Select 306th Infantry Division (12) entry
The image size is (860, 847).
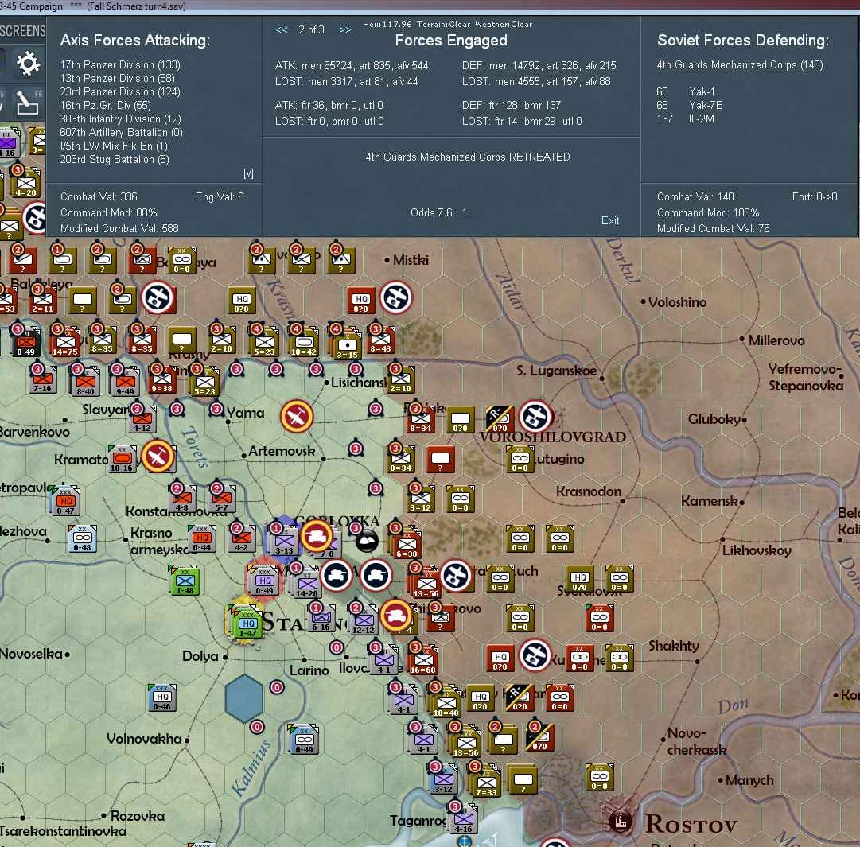(x=121, y=119)
